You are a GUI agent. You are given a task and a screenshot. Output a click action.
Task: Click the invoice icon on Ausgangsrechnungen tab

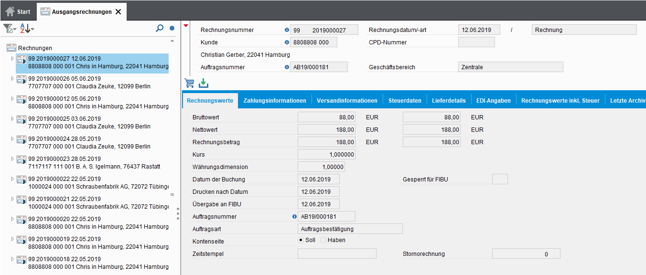pyautogui.click(x=45, y=11)
